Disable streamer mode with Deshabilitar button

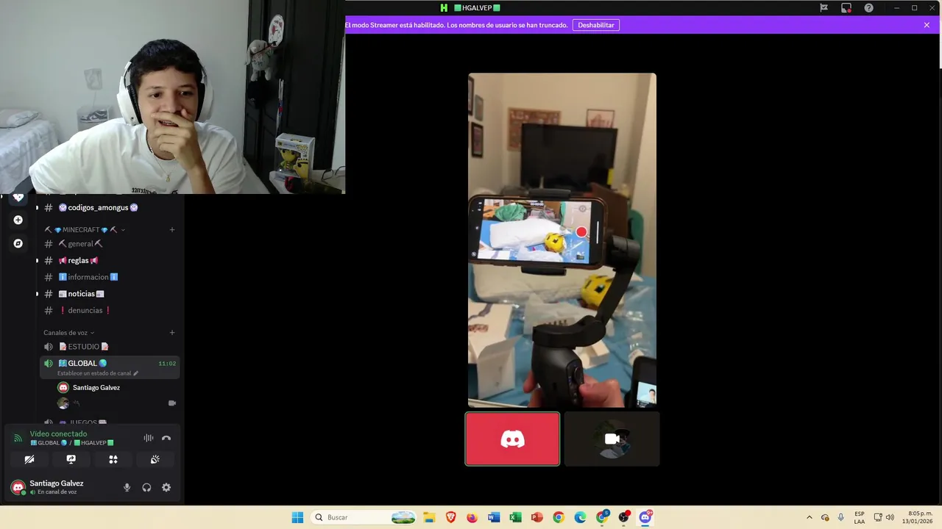(x=596, y=25)
